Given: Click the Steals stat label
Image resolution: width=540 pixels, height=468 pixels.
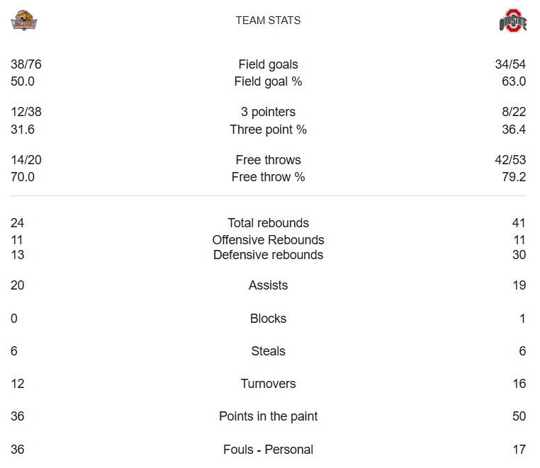Looking at the screenshot, I should [268, 351].
